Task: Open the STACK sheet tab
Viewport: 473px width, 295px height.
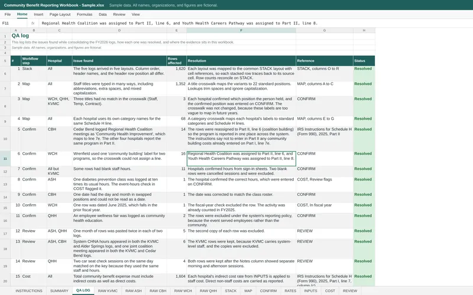Action: 231,291
